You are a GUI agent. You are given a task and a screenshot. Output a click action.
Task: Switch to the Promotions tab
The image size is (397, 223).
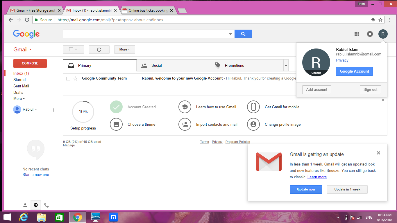247,65
